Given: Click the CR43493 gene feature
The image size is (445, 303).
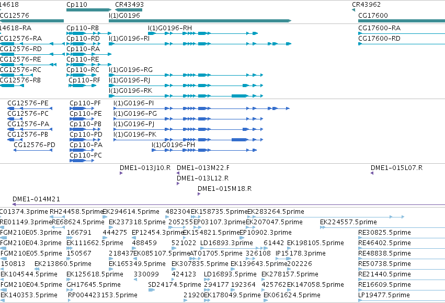Looking at the screenshot, I should (129, 10).
